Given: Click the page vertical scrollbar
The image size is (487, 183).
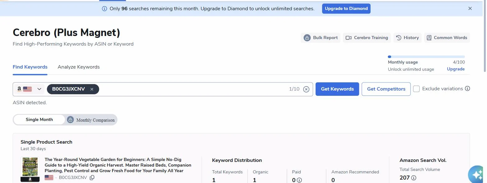Looking at the screenshot, I should 485,37.
